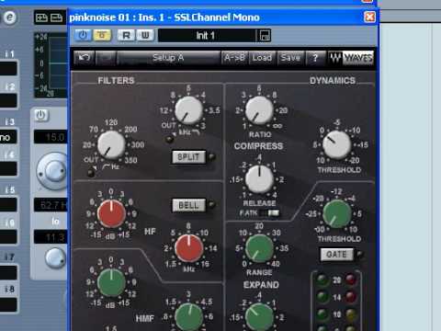The height and width of the screenshot is (331, 441).
Task: Click the red HF gain dB knob
Action: tap(111, 213)
